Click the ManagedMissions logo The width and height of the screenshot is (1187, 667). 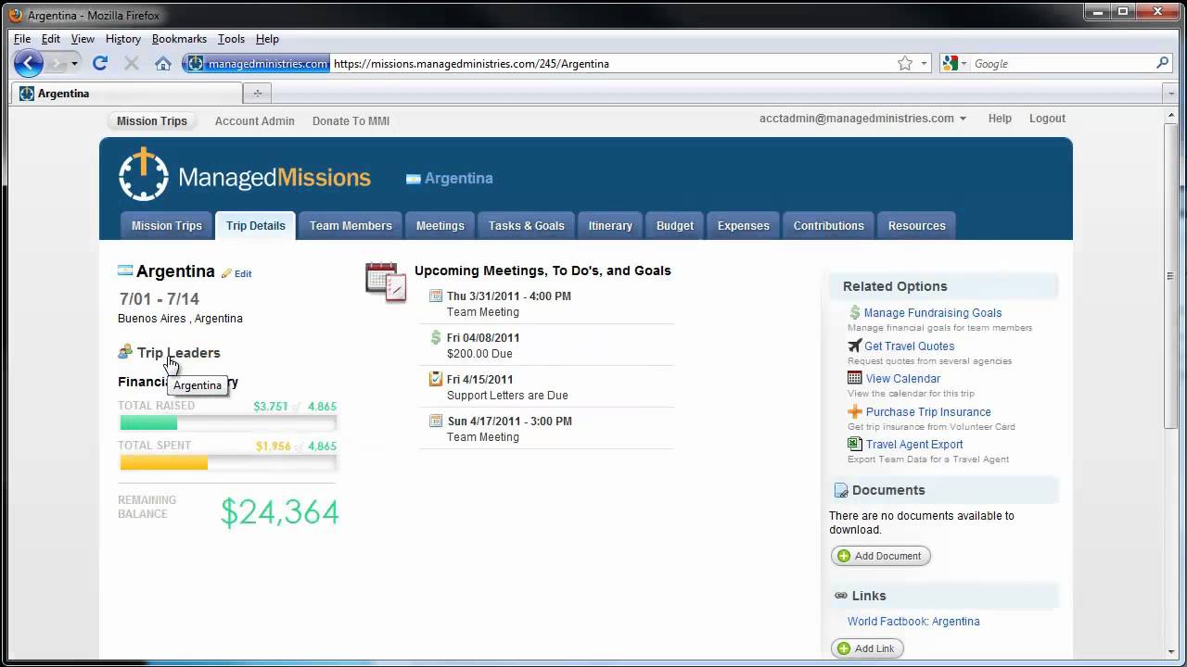tap(245, 175)
